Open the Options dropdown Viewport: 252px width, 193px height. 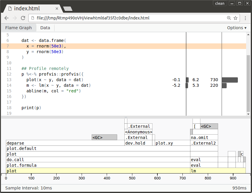point(237,28)
